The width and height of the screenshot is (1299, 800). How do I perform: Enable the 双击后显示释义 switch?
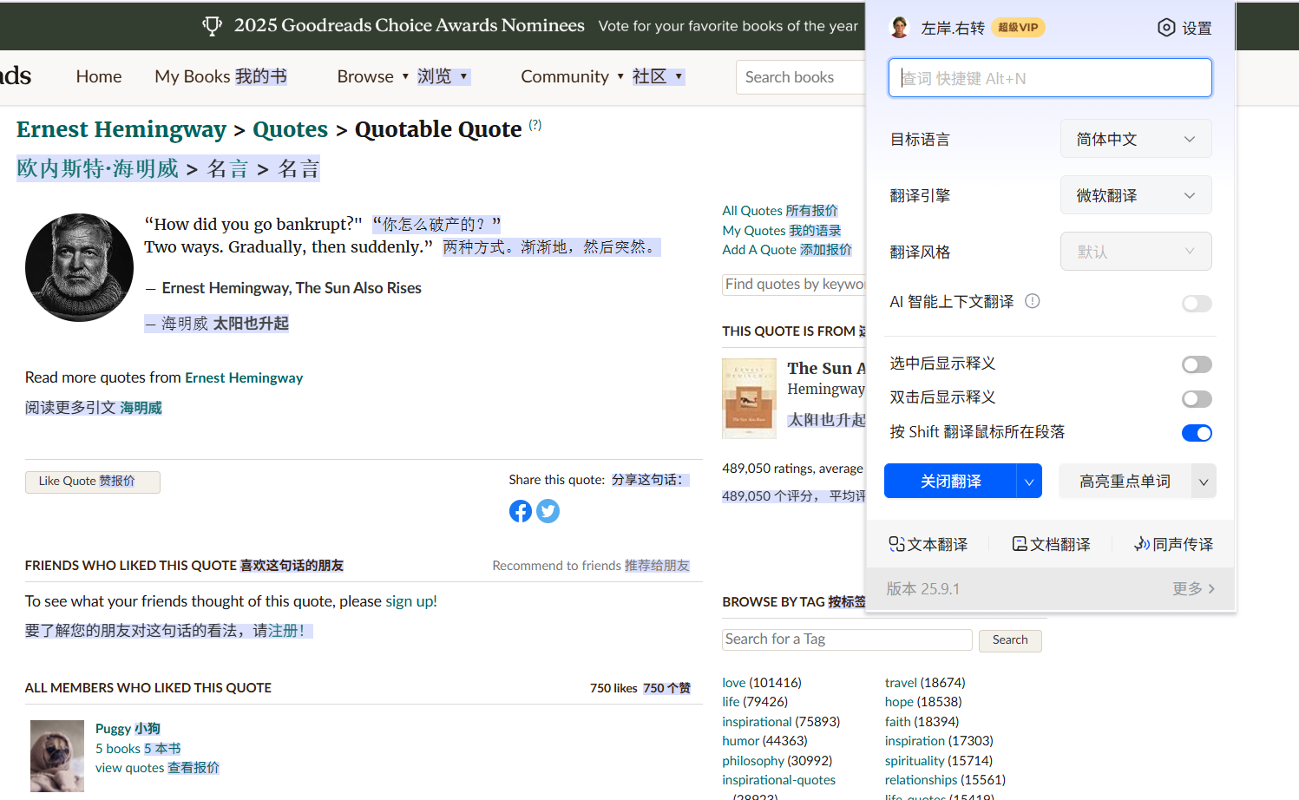pyautogui.click(x=1197, y=399)
